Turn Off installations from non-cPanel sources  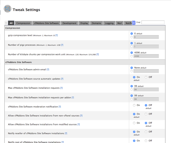click(146, 114)
